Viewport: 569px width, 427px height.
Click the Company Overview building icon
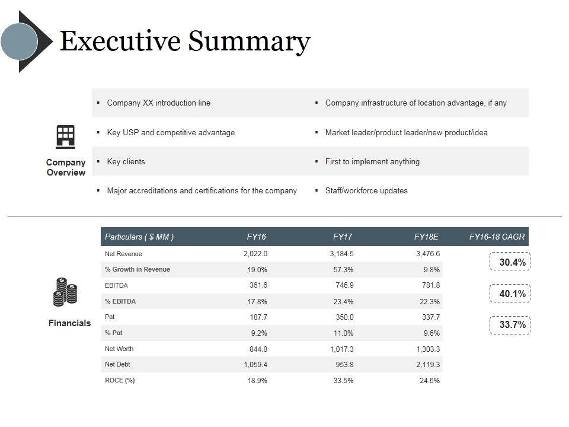pos(66,137)
